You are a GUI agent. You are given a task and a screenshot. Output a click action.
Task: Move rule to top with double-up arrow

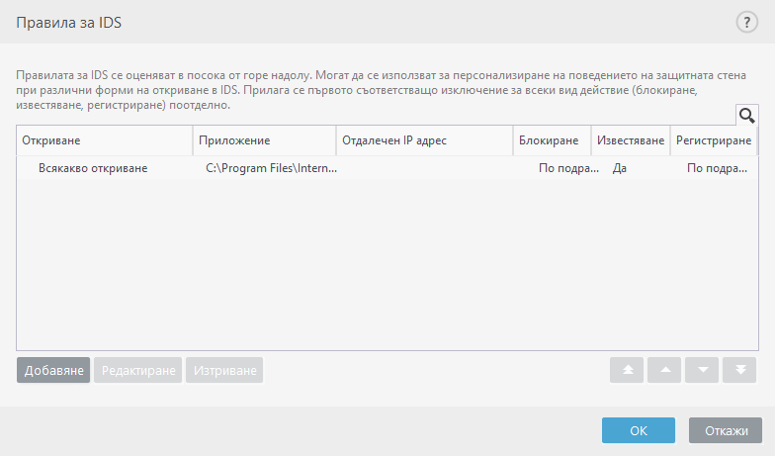pos(627,370)
